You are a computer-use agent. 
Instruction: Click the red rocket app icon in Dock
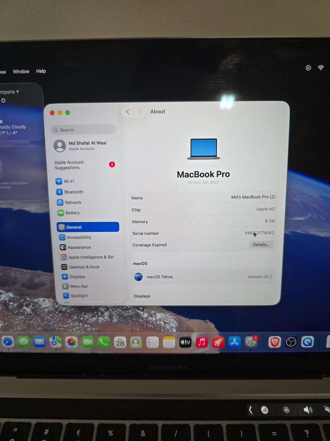tap(218, 342)
